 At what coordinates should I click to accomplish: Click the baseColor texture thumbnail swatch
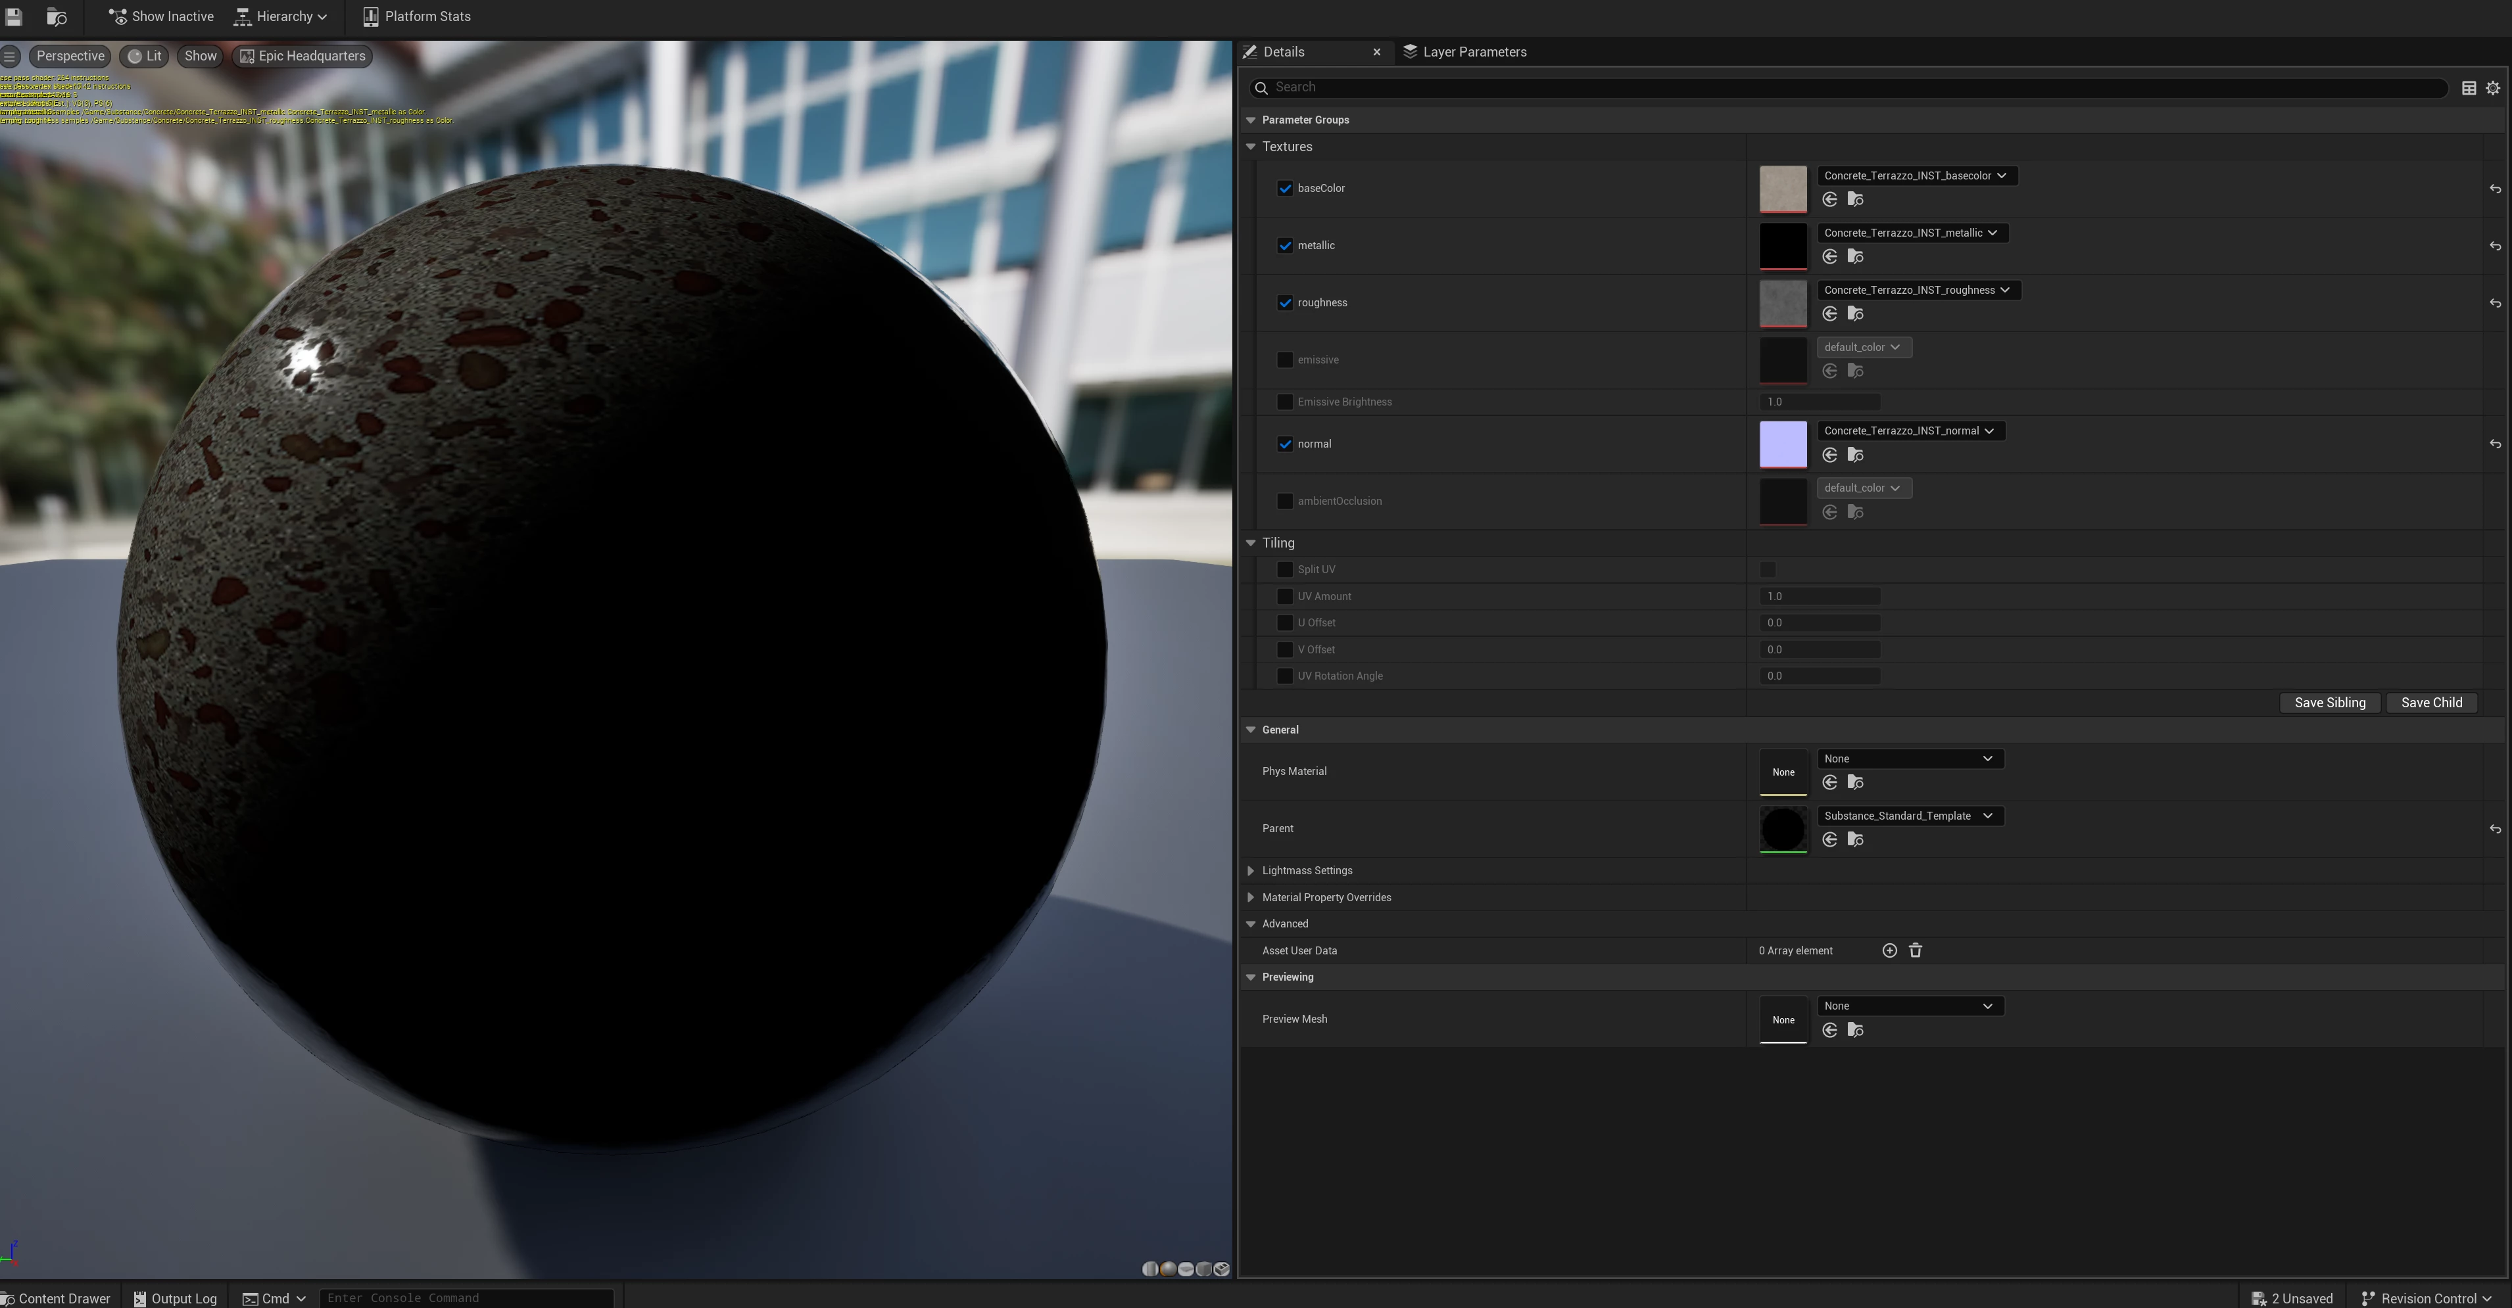1781,188
